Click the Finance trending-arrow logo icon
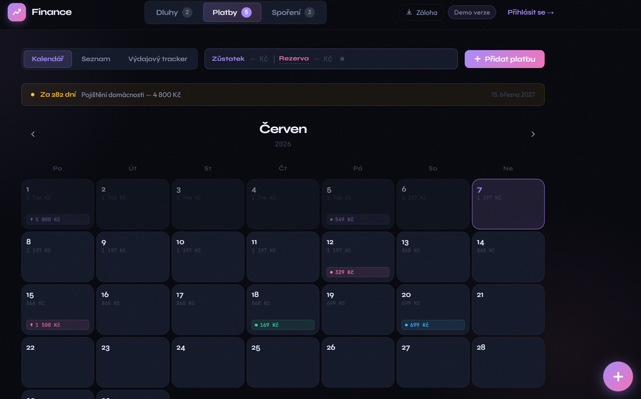The width and height of the screenshot is (641, 399). coord(17,12)
